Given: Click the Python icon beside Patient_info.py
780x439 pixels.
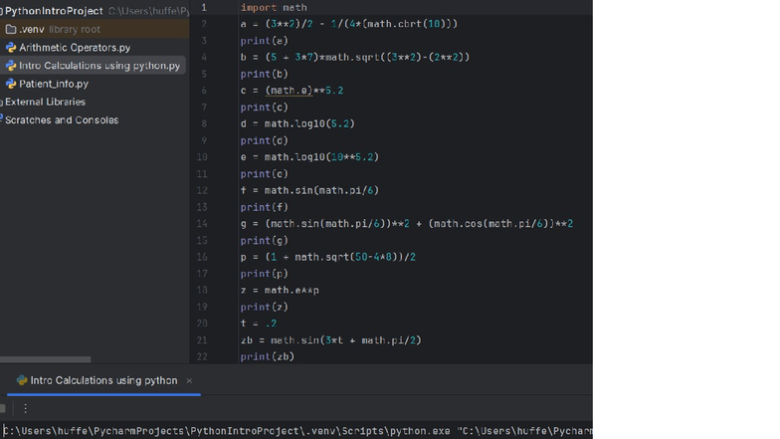Looking at the screenshot, I should point(11,84).
